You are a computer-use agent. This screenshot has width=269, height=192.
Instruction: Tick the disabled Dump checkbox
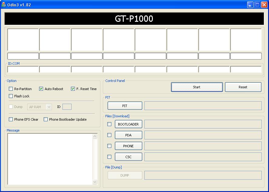[x=11, y=107]
